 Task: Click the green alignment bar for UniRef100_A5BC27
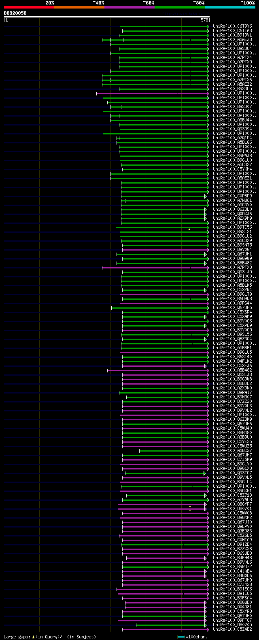pyautogui.click(x=174, y=451)
